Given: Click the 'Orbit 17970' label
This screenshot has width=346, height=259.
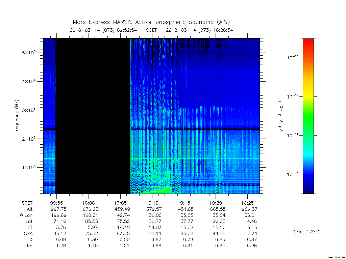Looking at the screenshot, I should coord(307,232).
